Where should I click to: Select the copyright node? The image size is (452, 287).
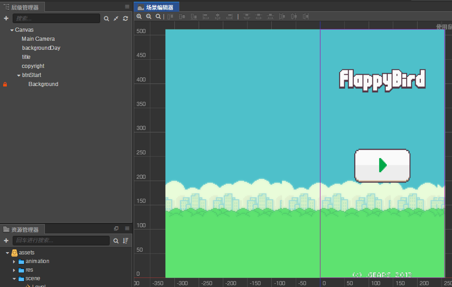tap(33, 66)
